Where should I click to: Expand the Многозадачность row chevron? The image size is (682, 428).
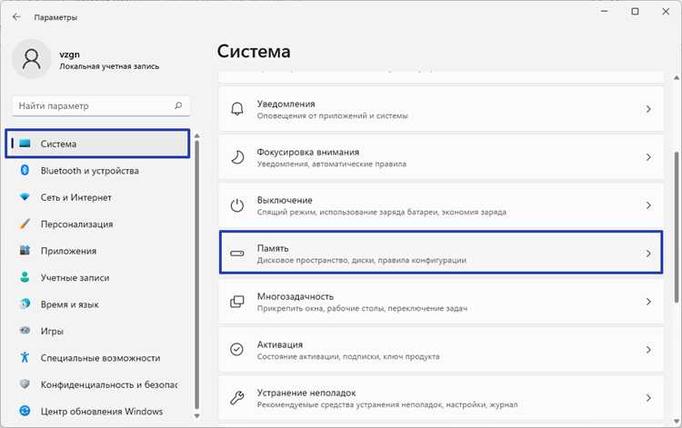coord(648,302)
